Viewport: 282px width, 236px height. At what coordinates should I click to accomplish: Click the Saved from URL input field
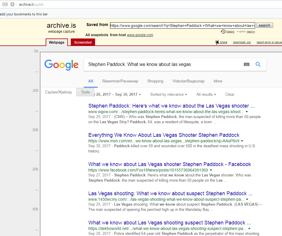click(x=183, y=25)
